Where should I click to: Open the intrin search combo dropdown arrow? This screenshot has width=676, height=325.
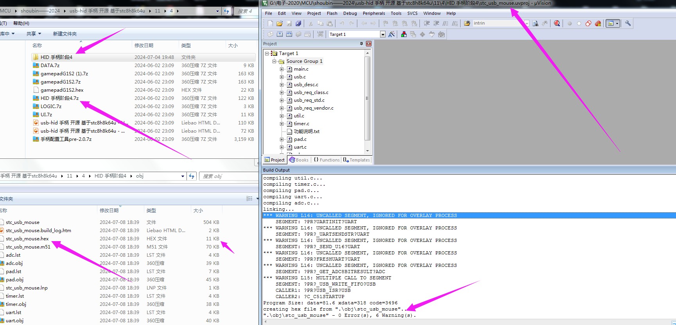(527, 23)
